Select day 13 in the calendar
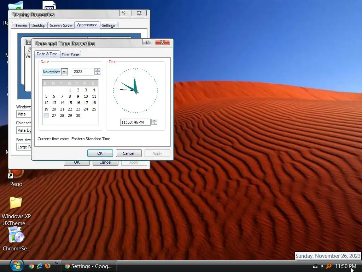The image size is (362, 272). (54, 103)
